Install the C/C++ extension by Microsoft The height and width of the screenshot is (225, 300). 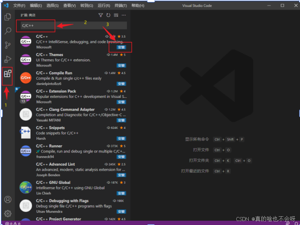[x=121, y=47]
